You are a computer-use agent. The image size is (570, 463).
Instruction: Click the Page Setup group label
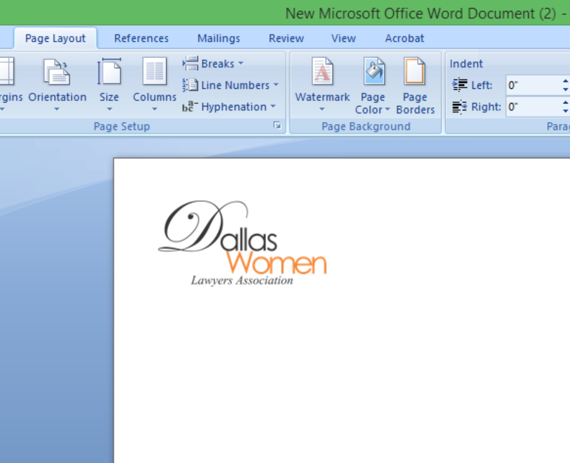pyautogui.click(x=122, y=126)
